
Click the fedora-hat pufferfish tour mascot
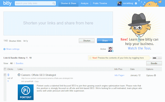click(139, 25)
